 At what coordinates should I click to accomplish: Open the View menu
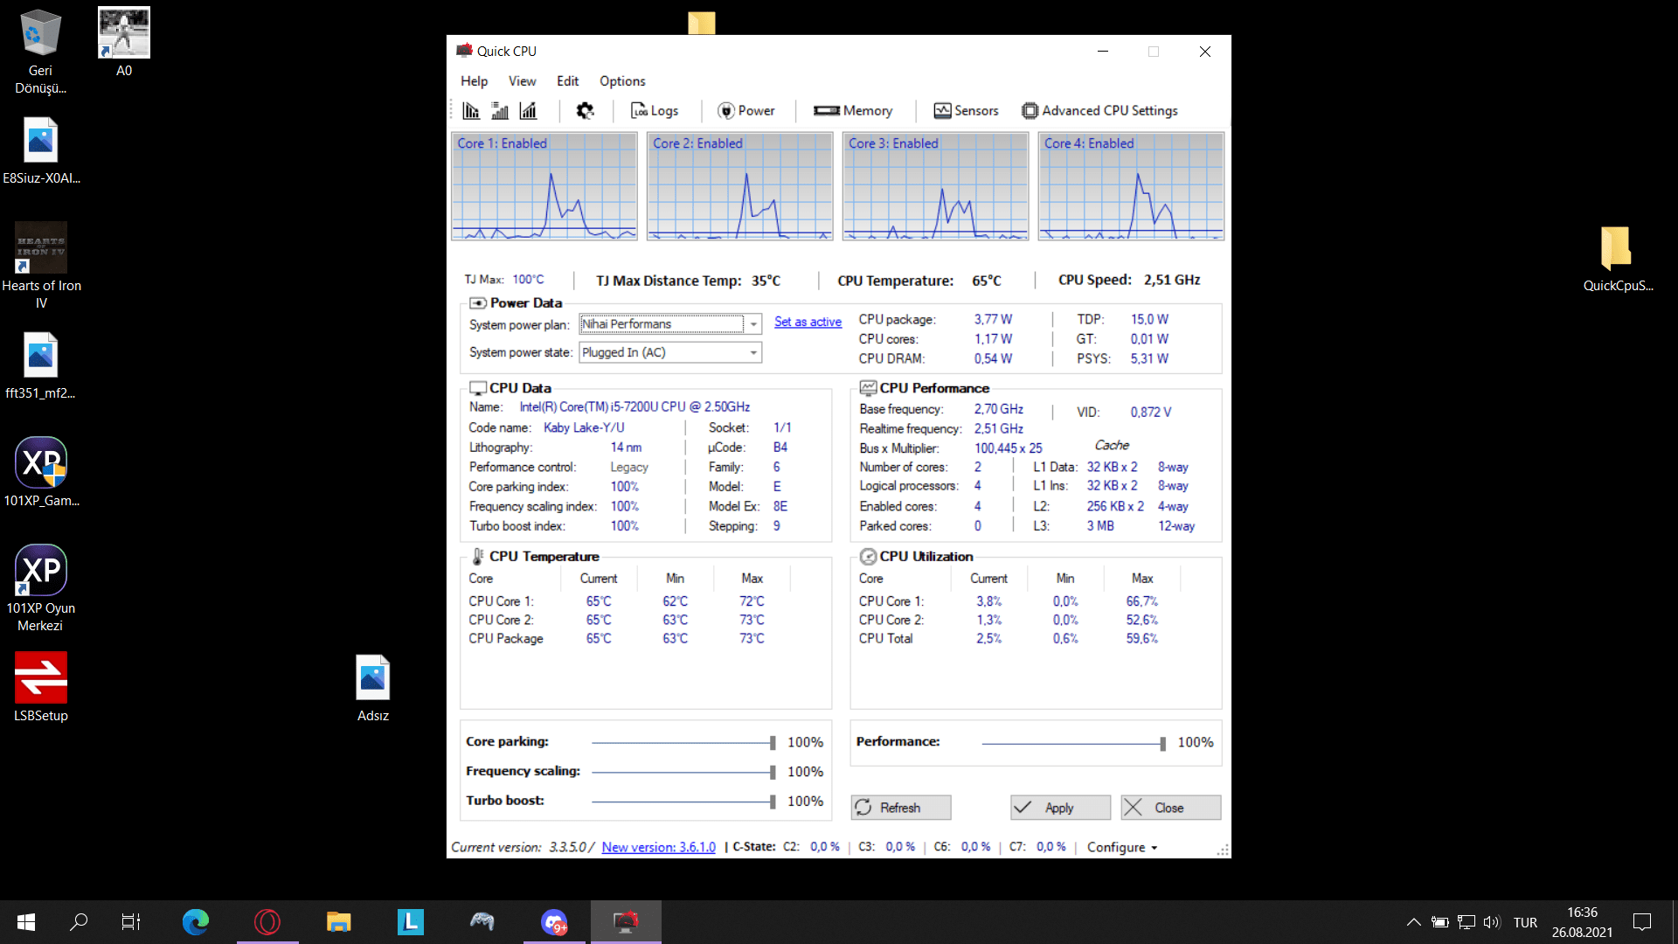click(522, 81)
